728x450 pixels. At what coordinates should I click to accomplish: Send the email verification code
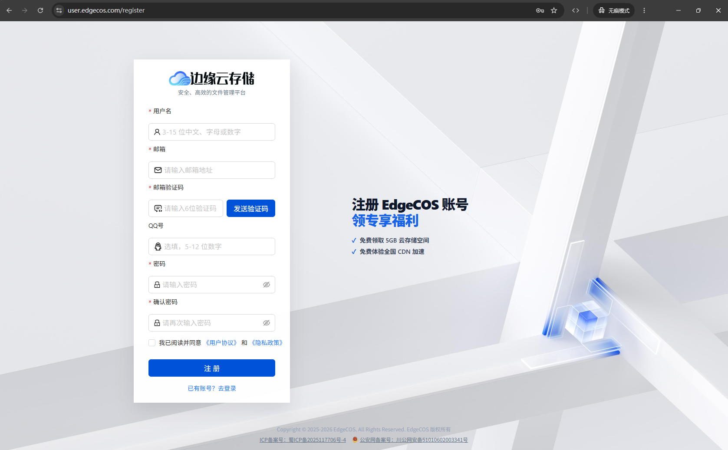click(x=251, y=208)
